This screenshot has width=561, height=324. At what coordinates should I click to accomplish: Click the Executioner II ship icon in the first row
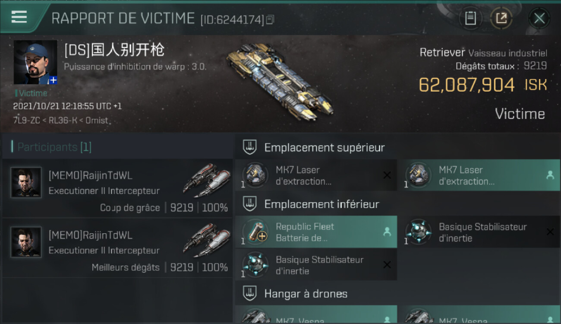click(x=207, y=181)
